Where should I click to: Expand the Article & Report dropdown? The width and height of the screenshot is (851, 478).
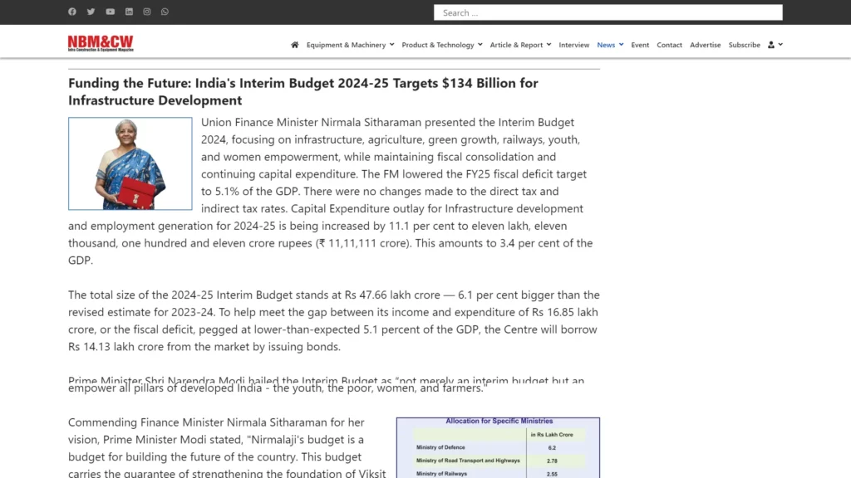tap(519, 45)
